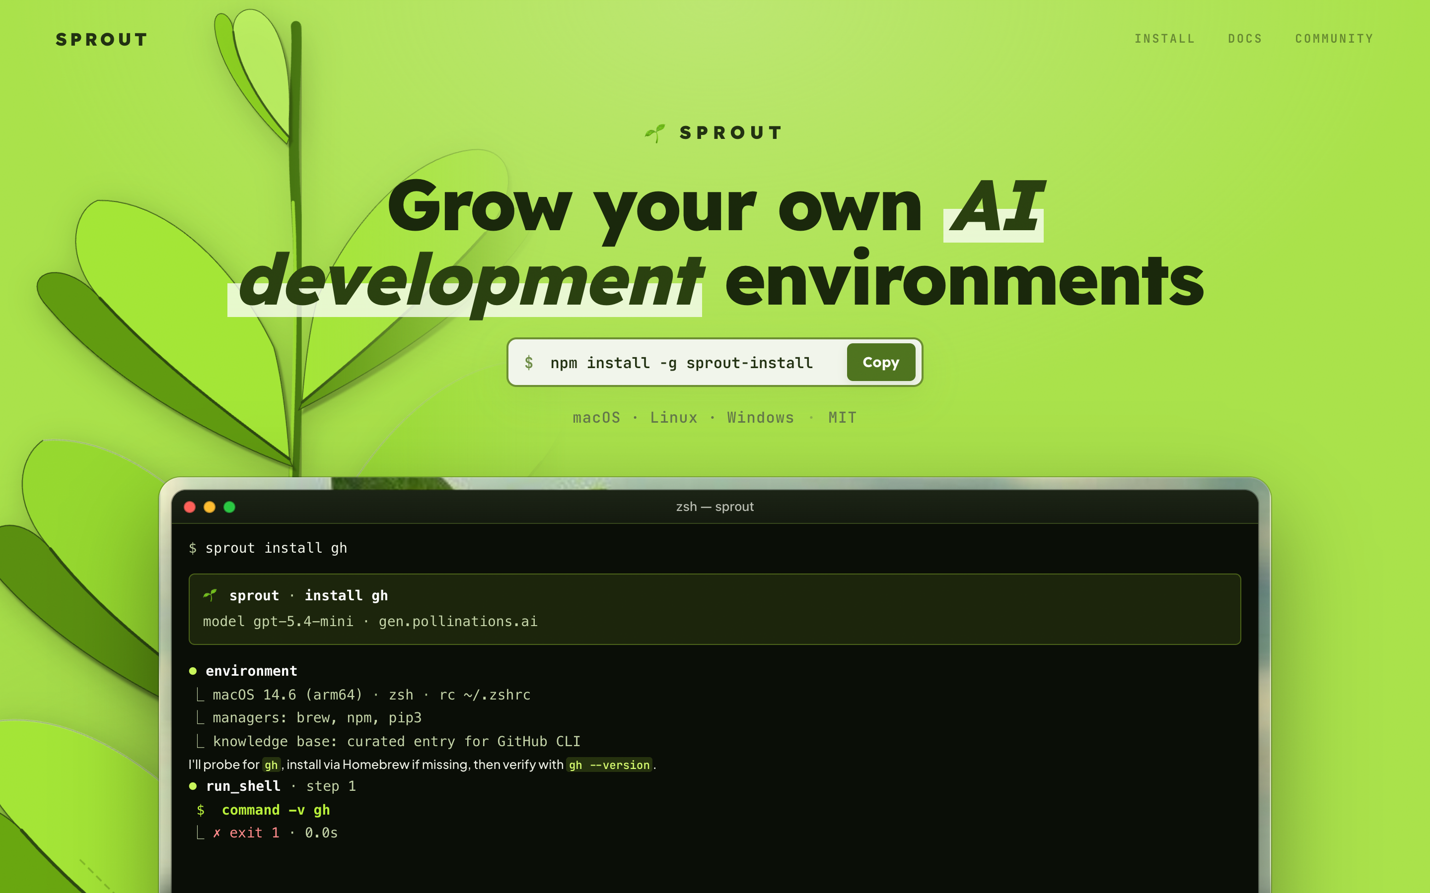The image size is (1430, 893).
Task: Click the red ✗ exit status icon
Action: (217, 833)
